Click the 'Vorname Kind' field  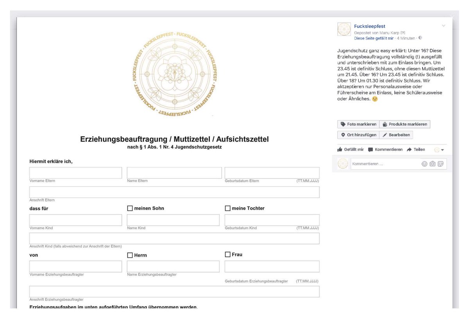tap(75, 220)
